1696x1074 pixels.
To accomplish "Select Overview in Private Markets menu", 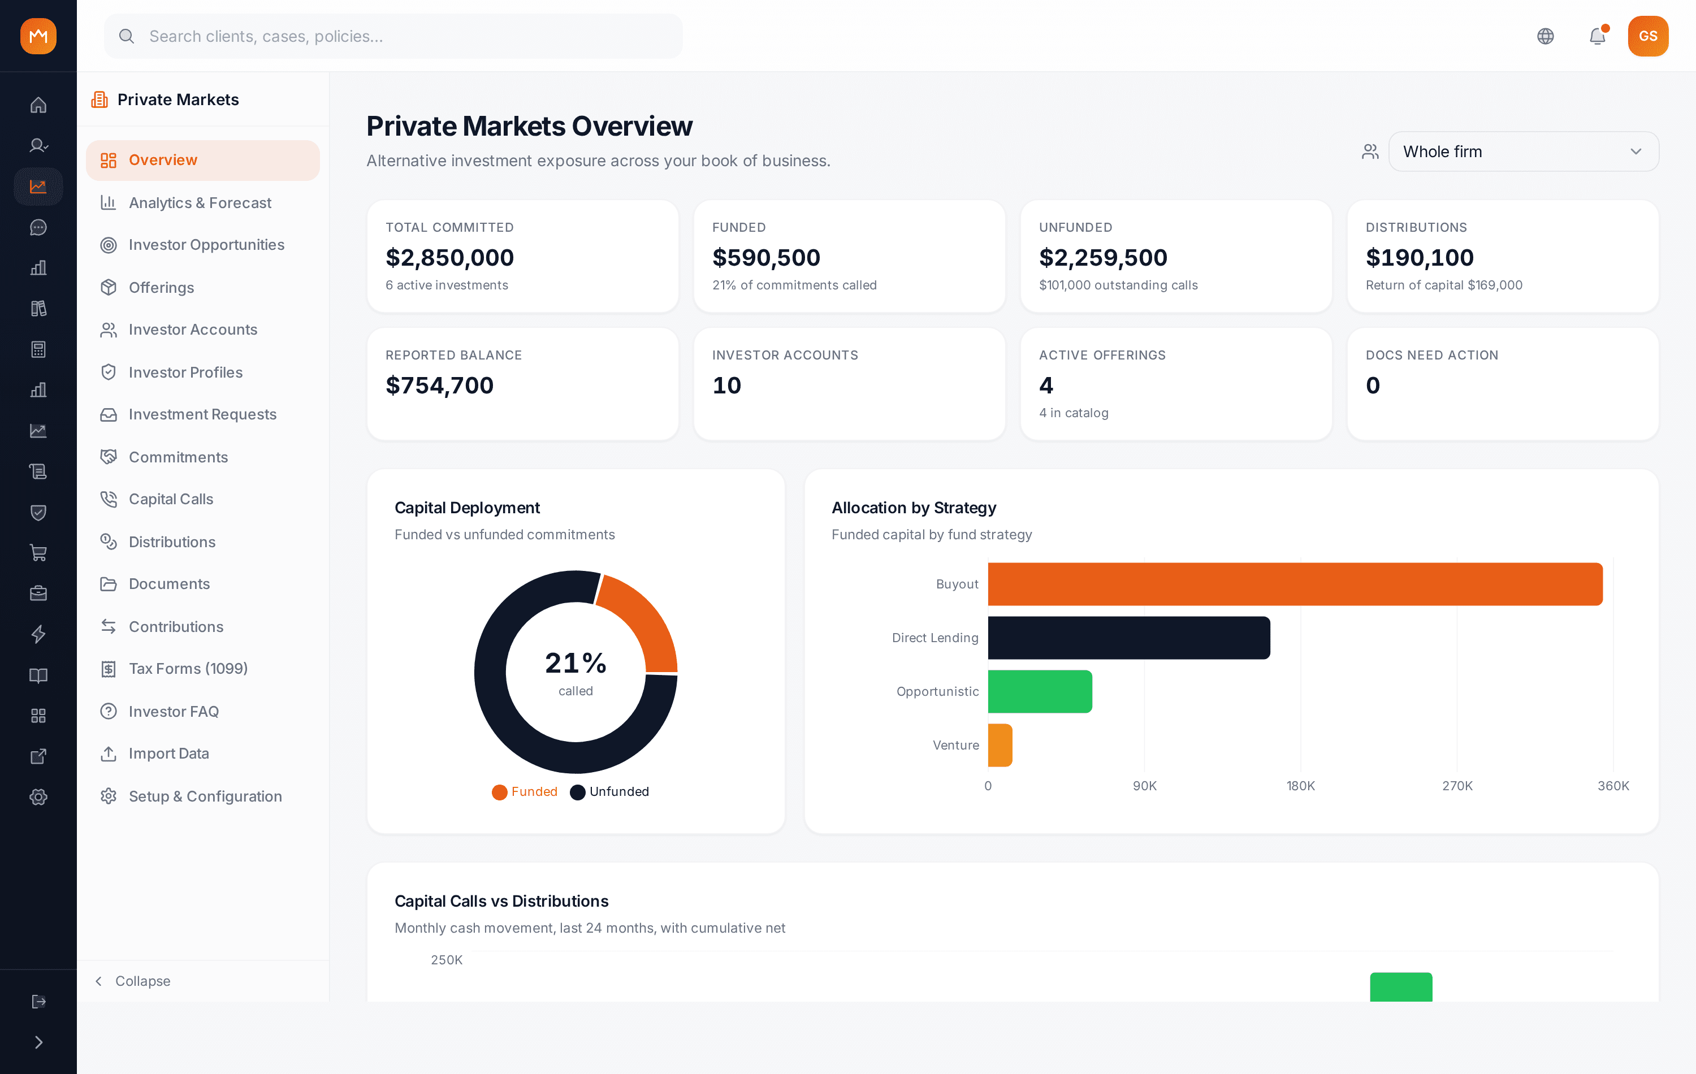I will point(203,161).
